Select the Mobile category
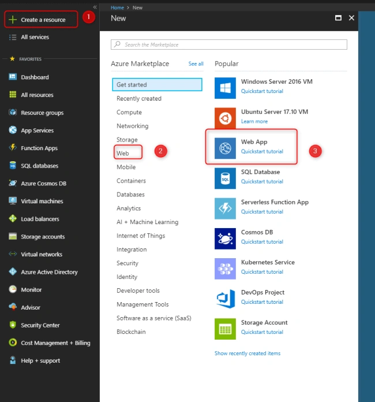Viewport: 375px width, 402px height. 126,167
